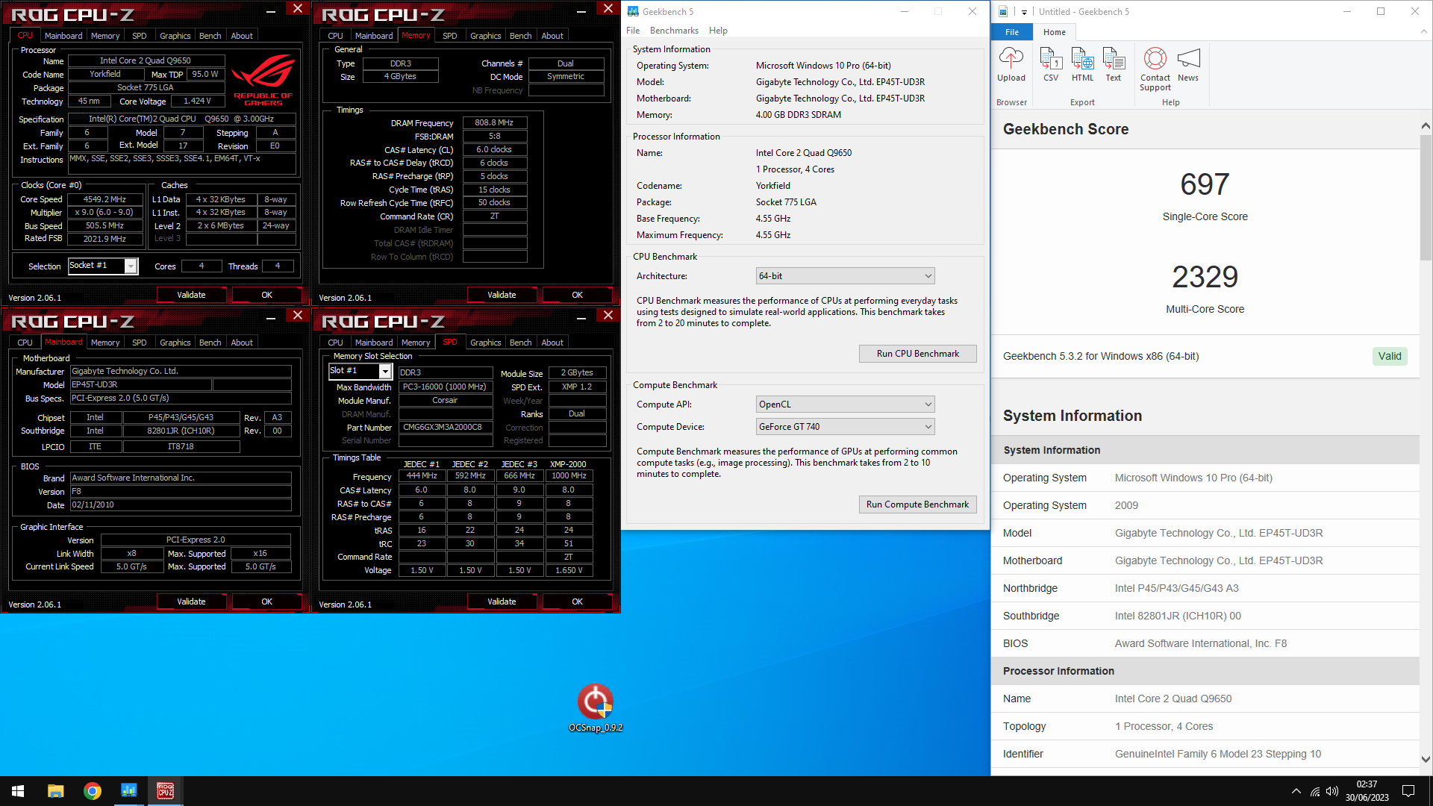Click the Single-Core Score 697

click(x=1205, y=184)
